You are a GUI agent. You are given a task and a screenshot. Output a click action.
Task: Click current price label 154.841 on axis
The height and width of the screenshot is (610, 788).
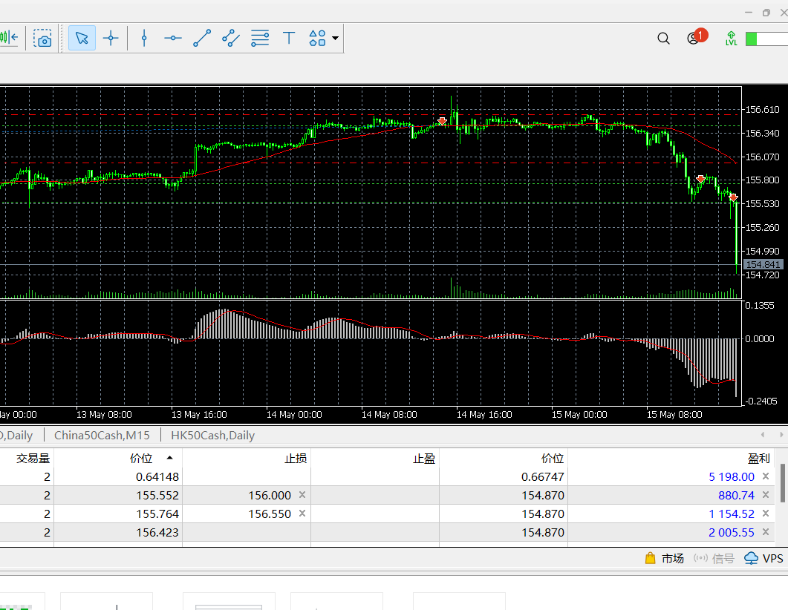[762, 265]
